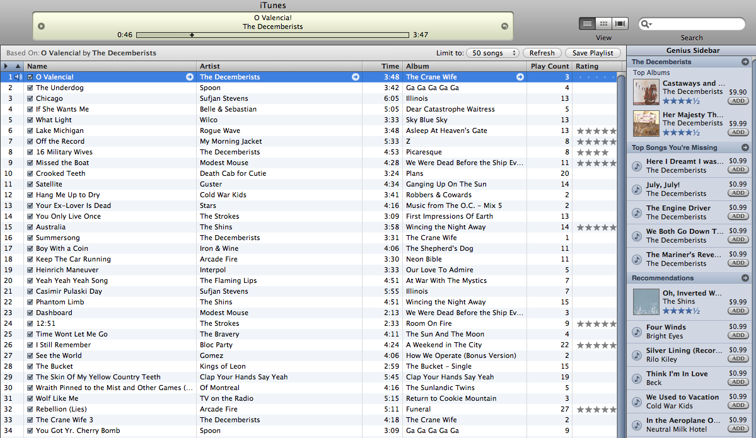Sort by Album column header
The image size is (756, 438).
465,66
